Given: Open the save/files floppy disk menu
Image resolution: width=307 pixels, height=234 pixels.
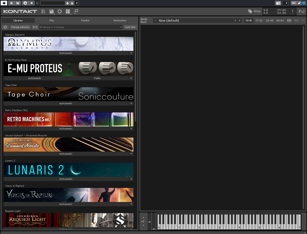Looking at the screenshot, I should click(x=52, y=11).
